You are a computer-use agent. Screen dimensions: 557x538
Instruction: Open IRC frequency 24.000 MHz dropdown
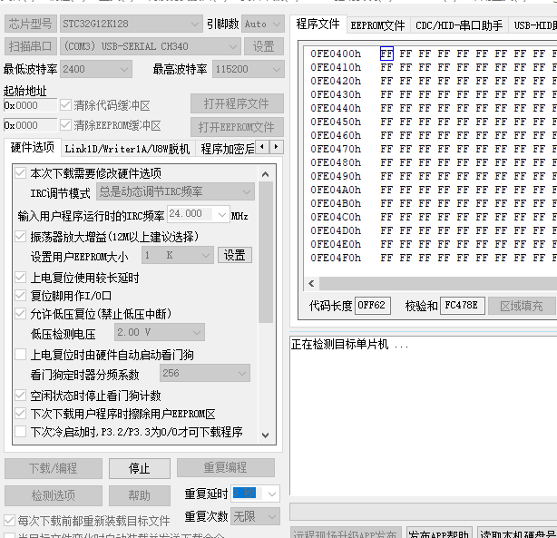coord(199,214)
